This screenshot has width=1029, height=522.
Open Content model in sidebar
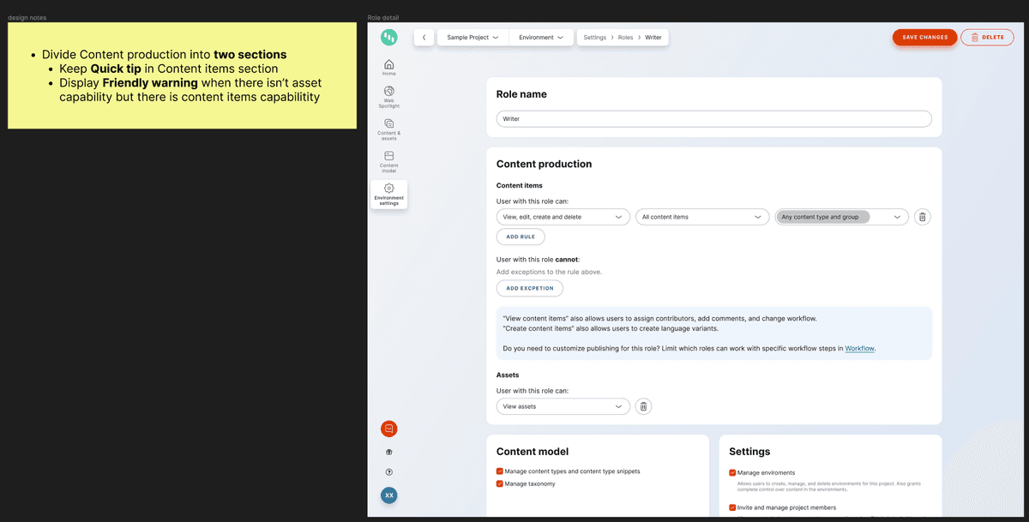389,161
